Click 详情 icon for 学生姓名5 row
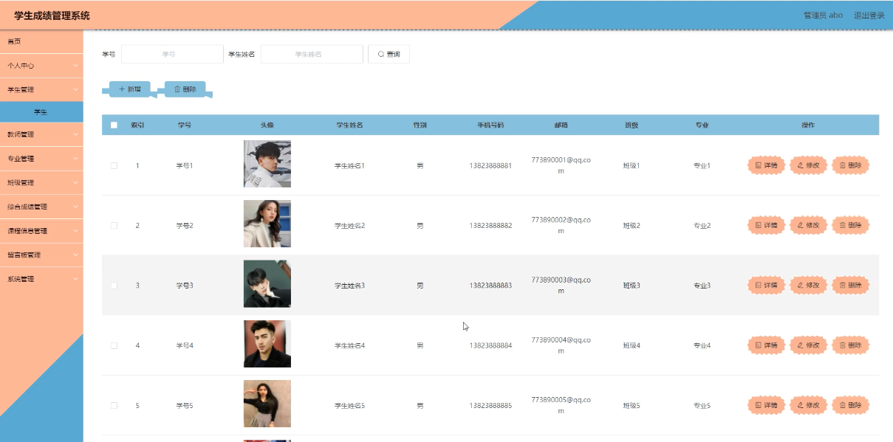This screenshot has width=893, height=442. pos(759,405)
